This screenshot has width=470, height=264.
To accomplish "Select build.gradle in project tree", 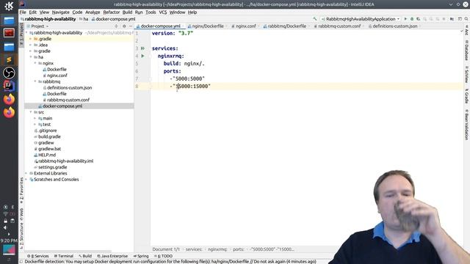I will tap(49, 136).
